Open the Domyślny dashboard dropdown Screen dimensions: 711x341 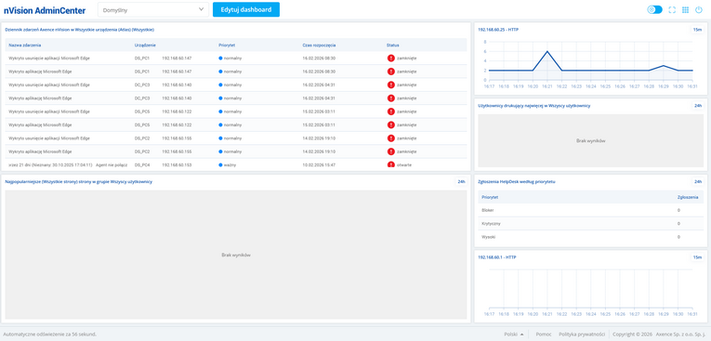(x=153, y=9)
